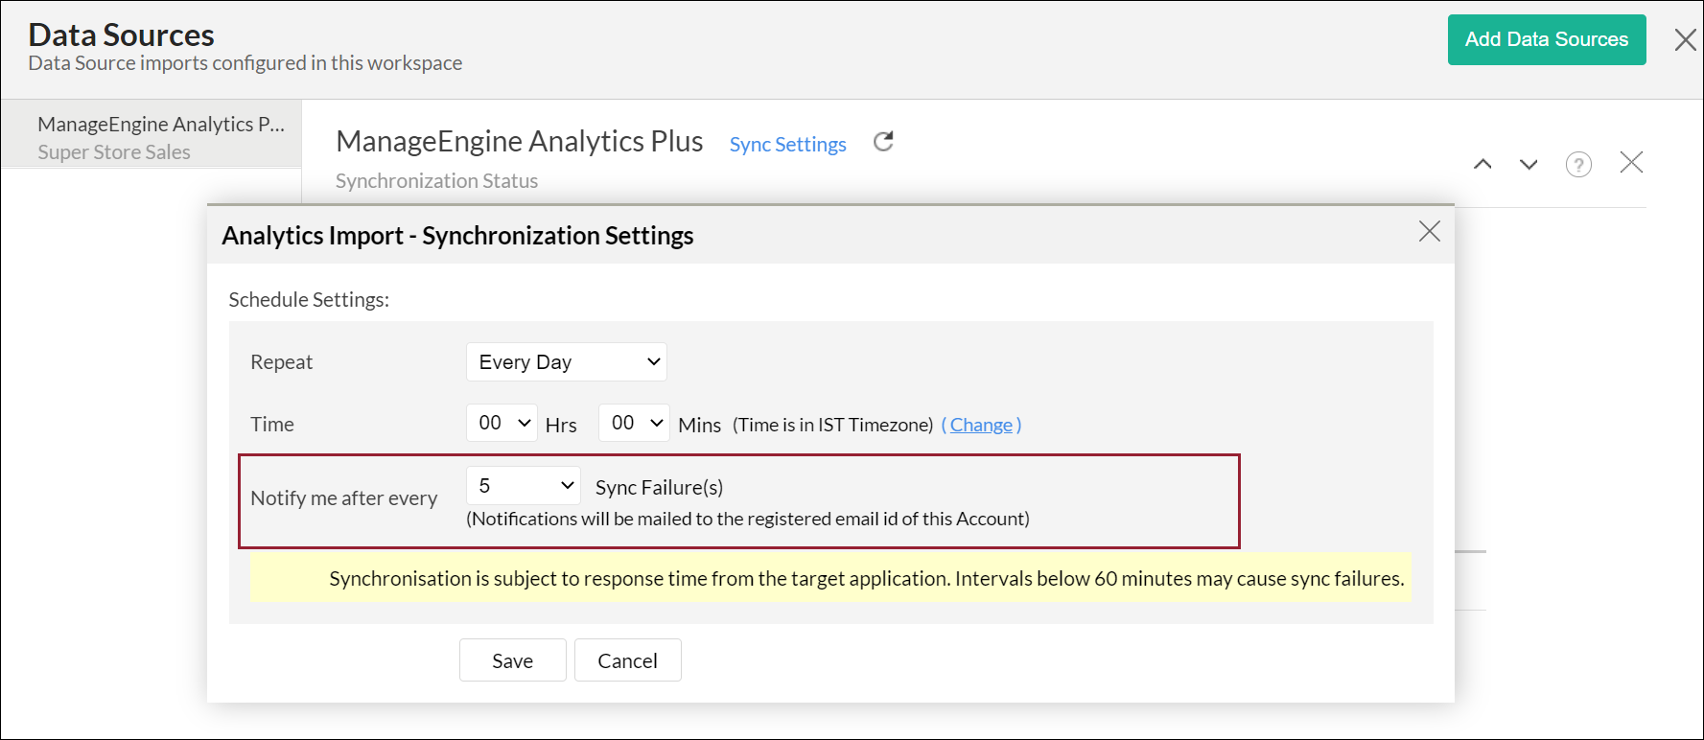1704x740 pixels.
Task: Expand the Mins time dropdown
Action: pos(634,423)
